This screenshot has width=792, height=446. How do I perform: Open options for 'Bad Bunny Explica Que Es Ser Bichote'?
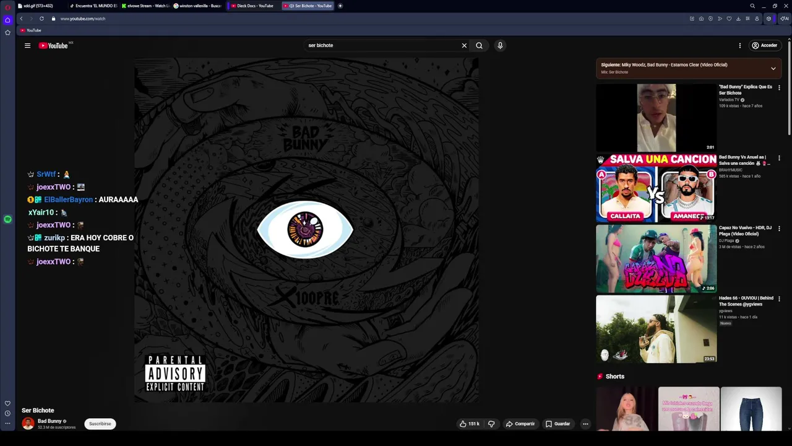779,88
